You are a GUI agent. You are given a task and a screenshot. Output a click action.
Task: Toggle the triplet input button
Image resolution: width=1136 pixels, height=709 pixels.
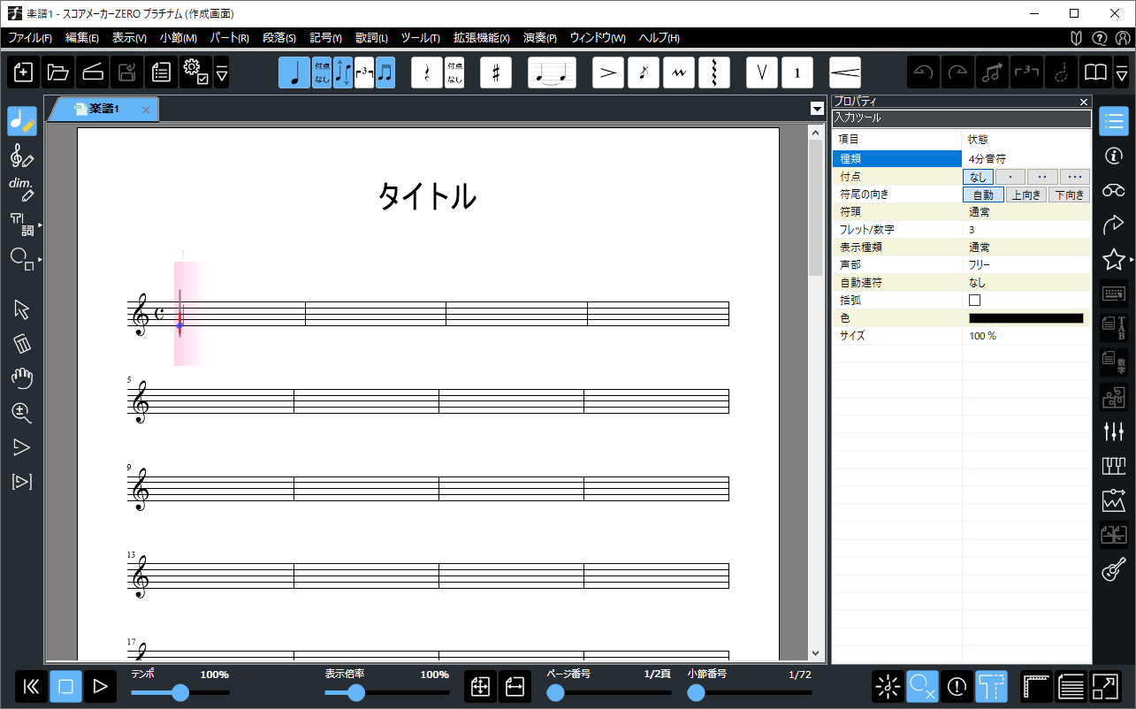(364, 72)
